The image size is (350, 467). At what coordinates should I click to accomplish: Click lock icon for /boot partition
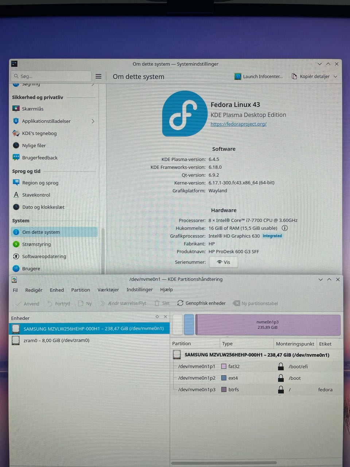[281, 378]
